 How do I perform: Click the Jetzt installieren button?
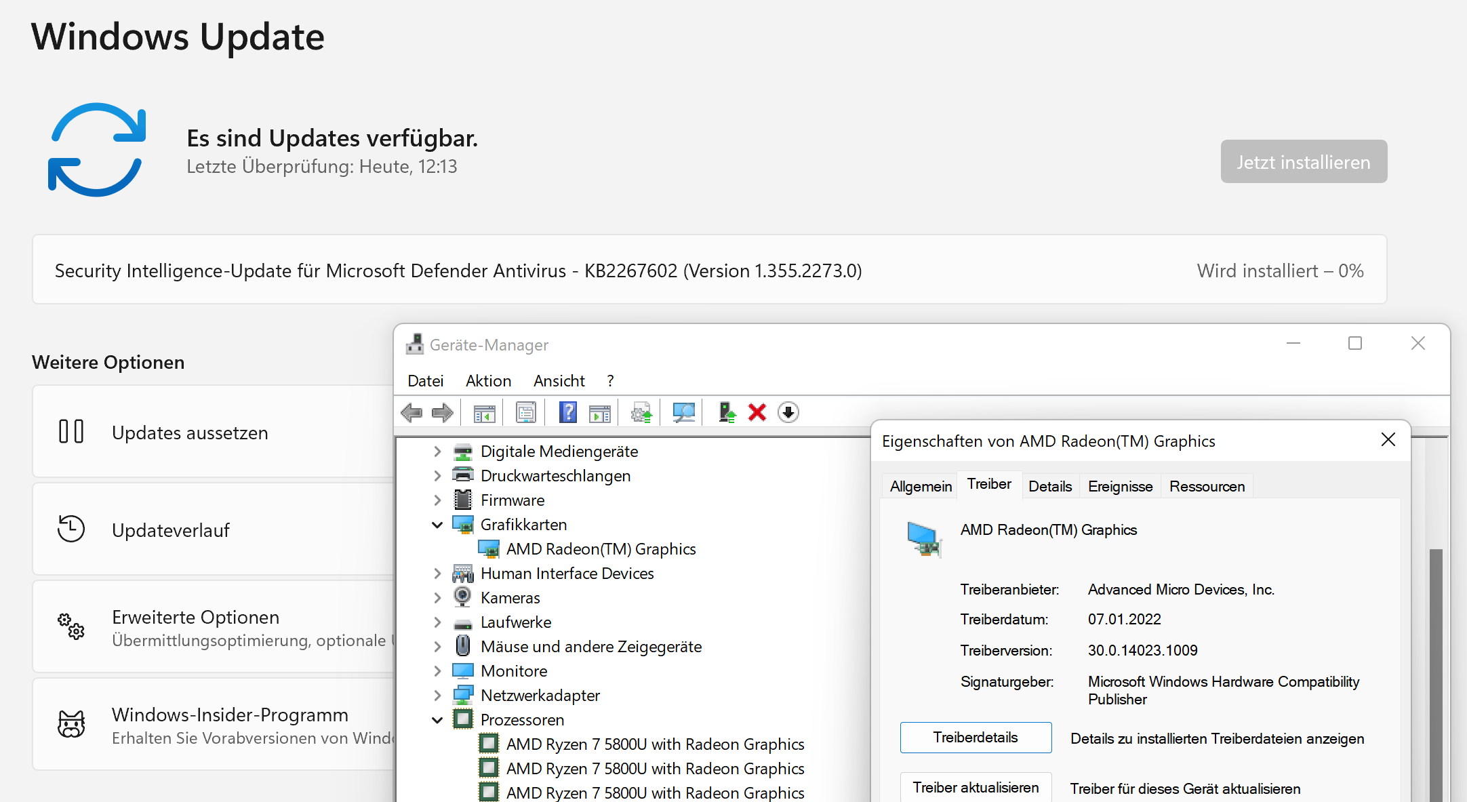point(1304,162)
